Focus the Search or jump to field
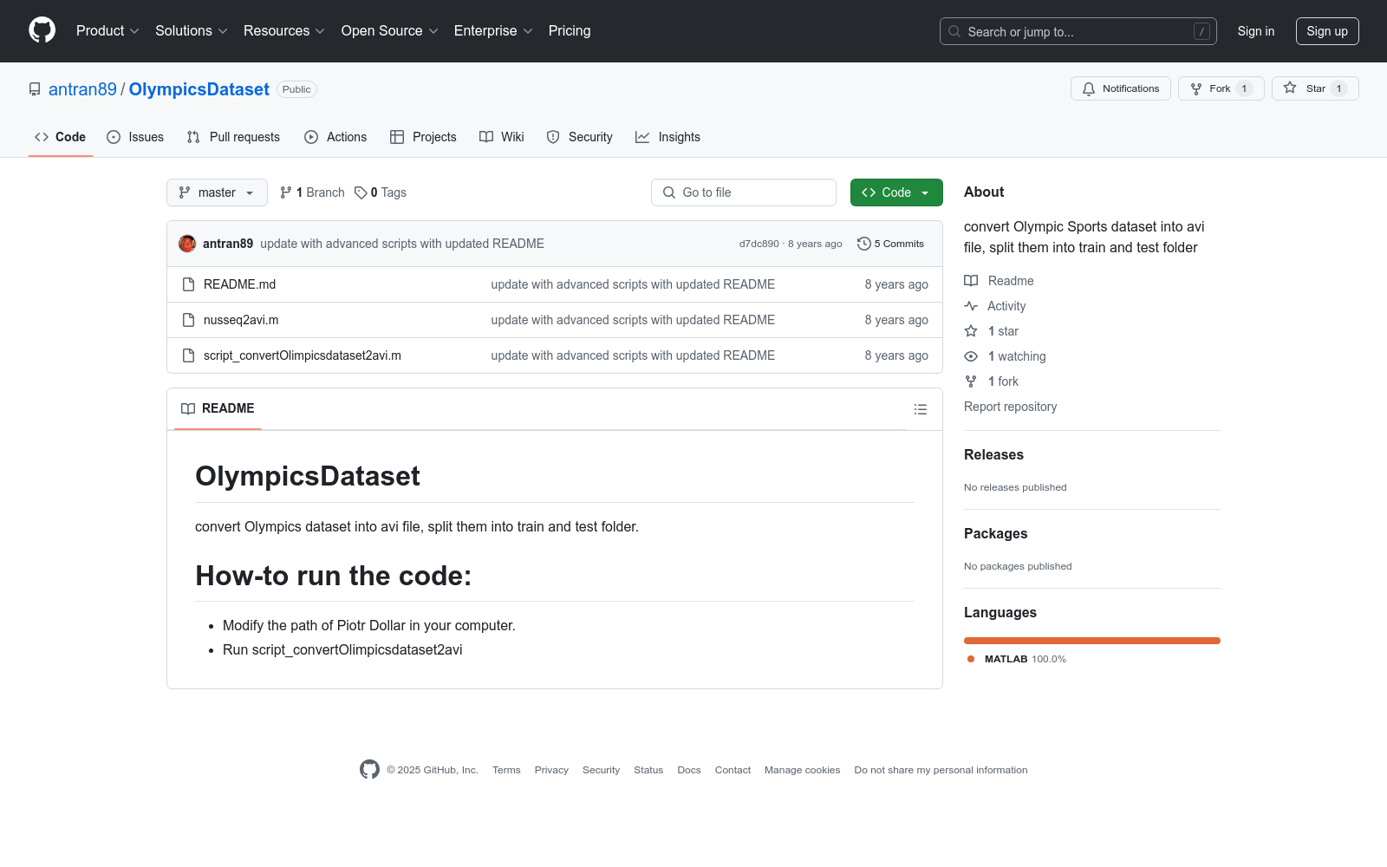Screen dimensions: 1387x867 coord(1078,31)
